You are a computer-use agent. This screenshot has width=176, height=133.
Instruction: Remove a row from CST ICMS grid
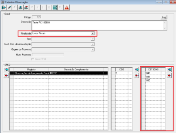point(169,76)
